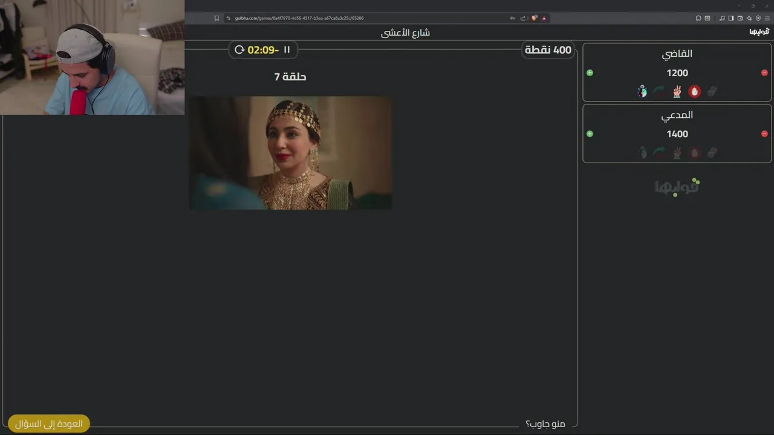This screenshot has height=435, width=774.
Task: Open the Brave VPN shield icon
Action: pos(758,18)
